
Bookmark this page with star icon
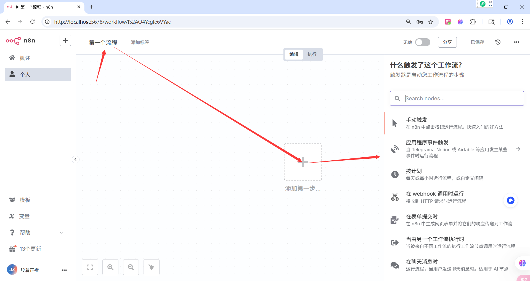pos(431,22)
